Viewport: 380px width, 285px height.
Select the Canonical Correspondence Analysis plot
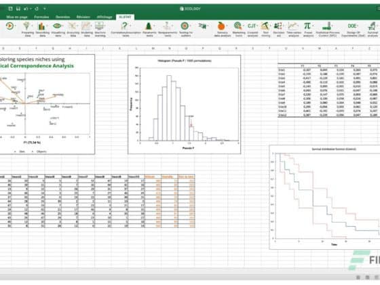[x=47, y=104]
